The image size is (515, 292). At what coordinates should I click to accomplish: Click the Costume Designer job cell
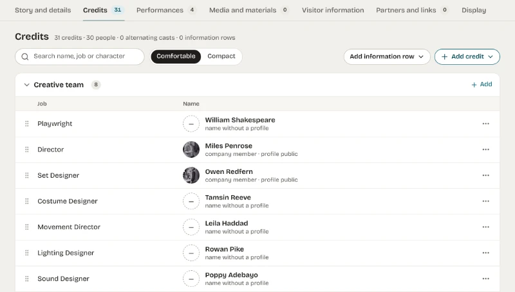[x=68, y=202]
